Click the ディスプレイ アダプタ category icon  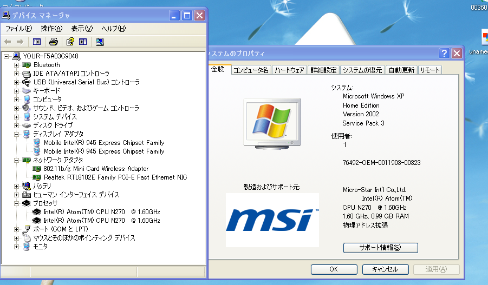27,134
